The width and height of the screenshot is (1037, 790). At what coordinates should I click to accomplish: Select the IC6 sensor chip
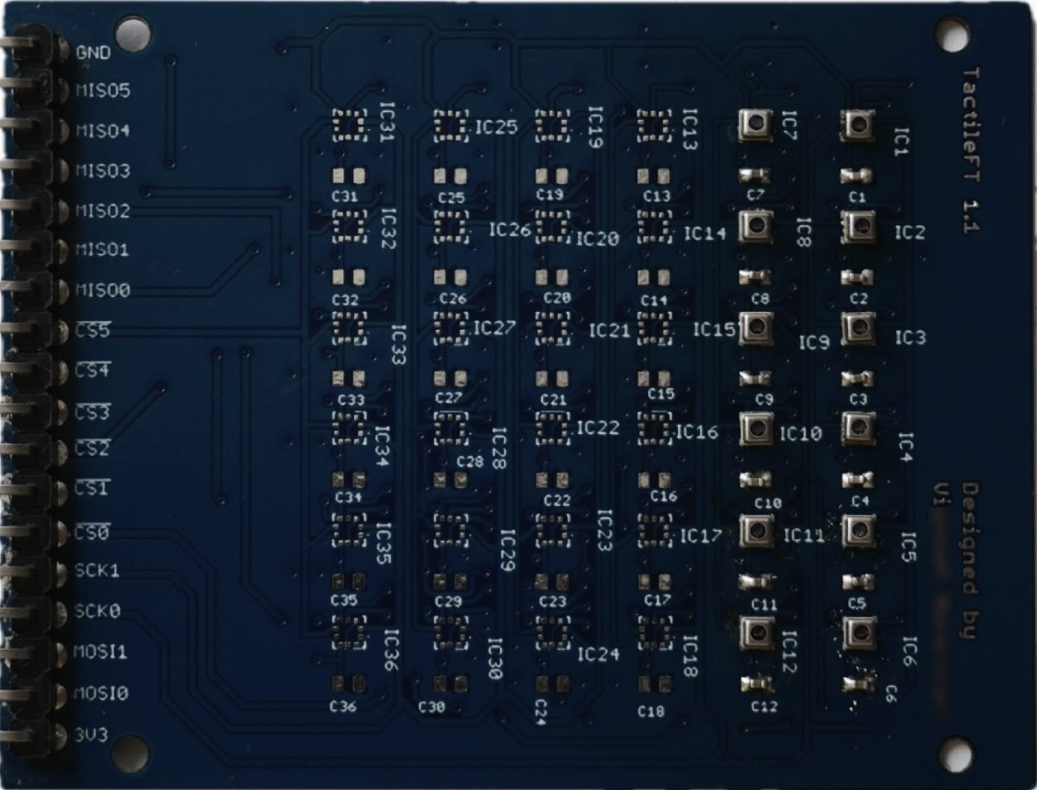pos(859,632)
